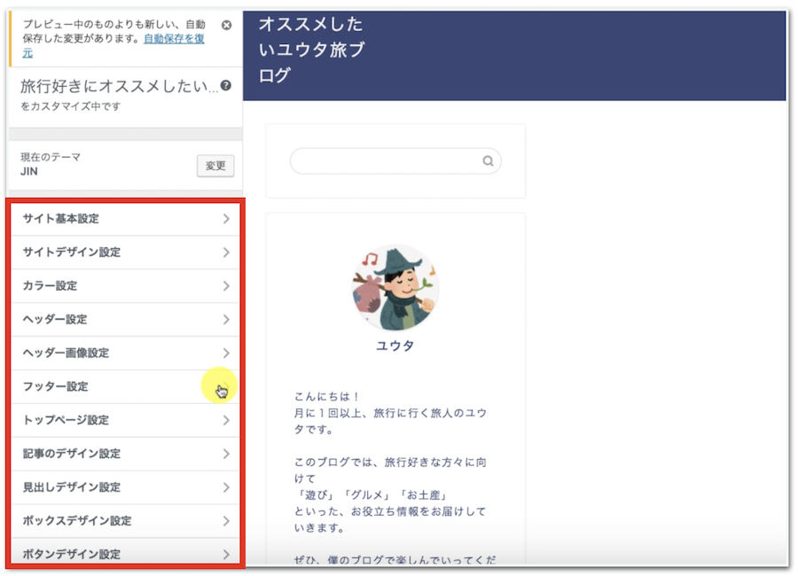Screen dimensions: 798x576
Task: Open the カラー設定 panel
Action: click(124, 286)
